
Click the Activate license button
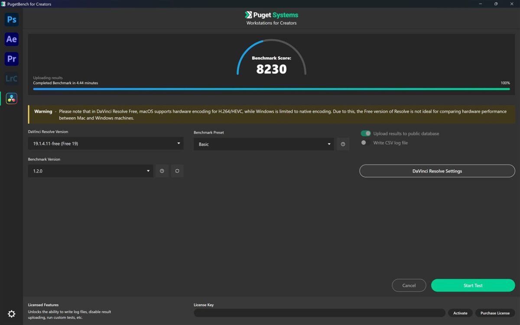tap(460, 313)
